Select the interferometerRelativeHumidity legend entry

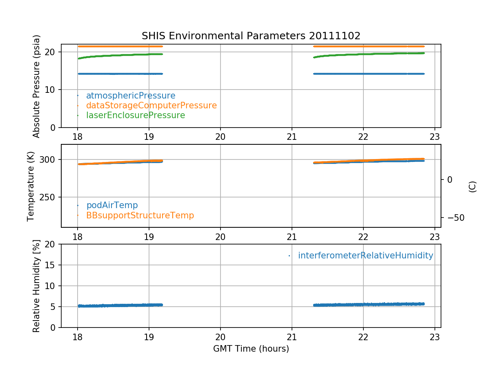click(365, 256)
